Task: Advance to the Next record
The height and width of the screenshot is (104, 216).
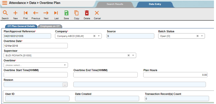Action: (x=46, y=13)
